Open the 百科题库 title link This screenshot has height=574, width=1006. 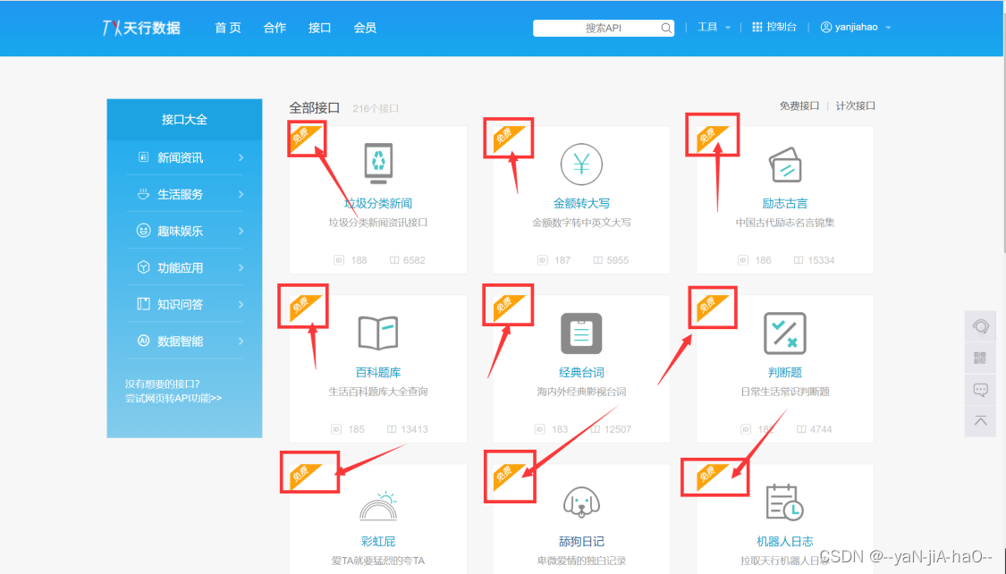coord(378,373)
